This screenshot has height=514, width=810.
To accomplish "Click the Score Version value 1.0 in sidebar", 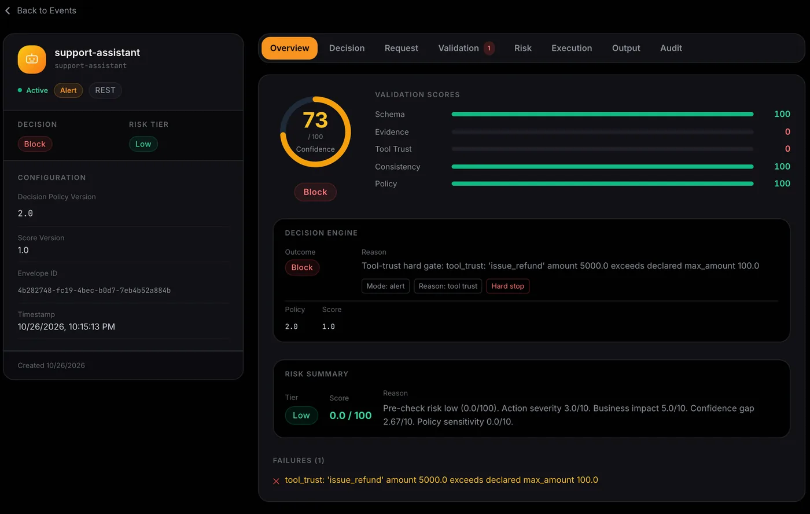I will pyautogui.click(x=23, y=251).
